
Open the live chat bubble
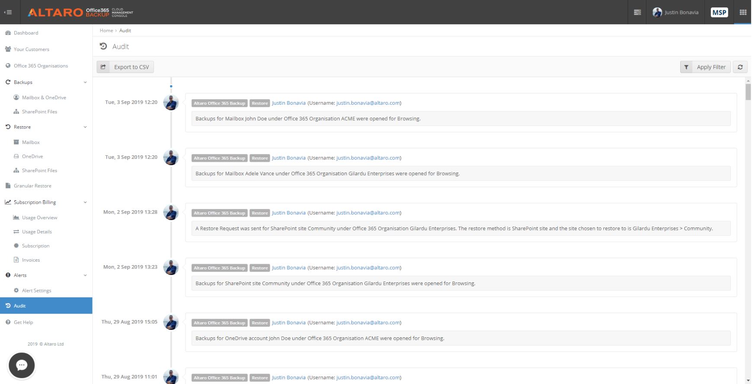point(22,365)
